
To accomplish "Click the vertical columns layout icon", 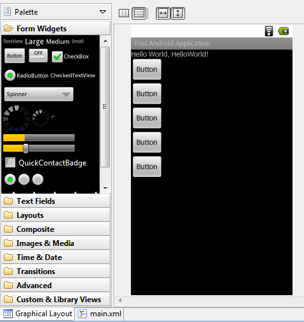I will pos(124,13).
